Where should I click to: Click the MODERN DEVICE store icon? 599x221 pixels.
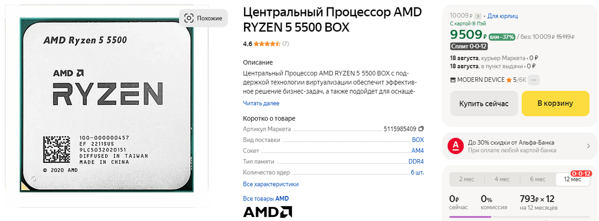pyautogui.click(x=453, y=80)
